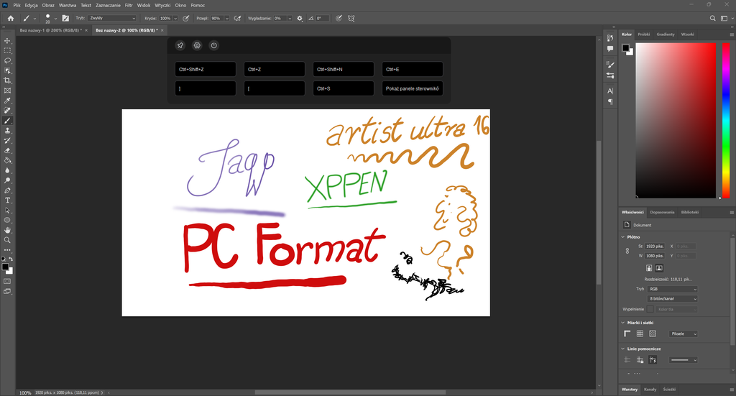
Task: Click the foreground color swatch in toolbar
Action: tap(5, 267)
